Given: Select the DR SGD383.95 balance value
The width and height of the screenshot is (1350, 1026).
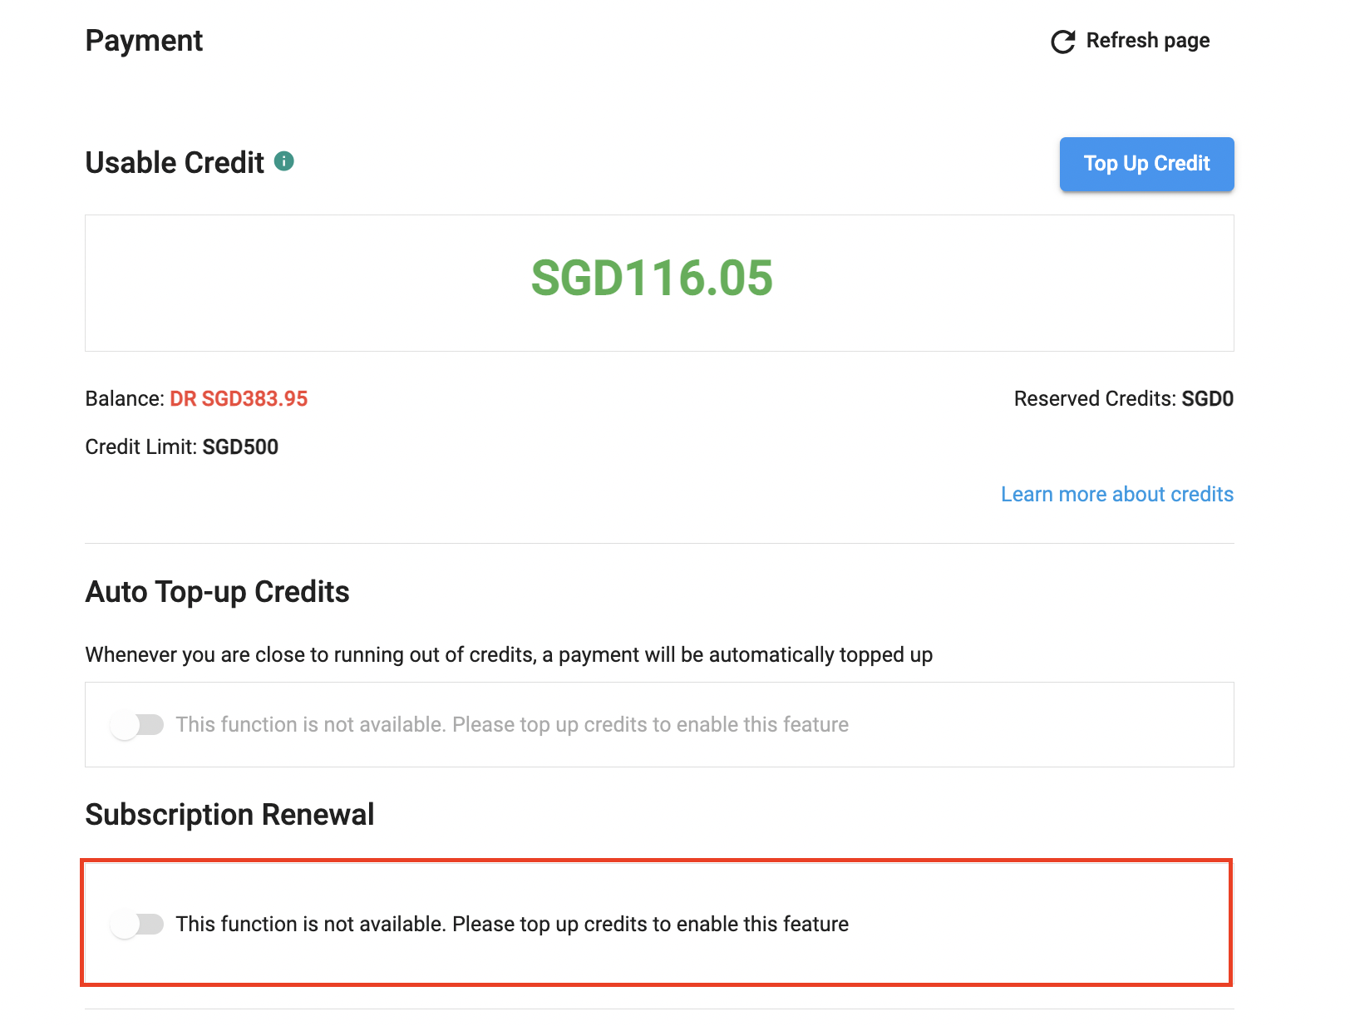Looking at the screenshot, I should coord(239,399).
